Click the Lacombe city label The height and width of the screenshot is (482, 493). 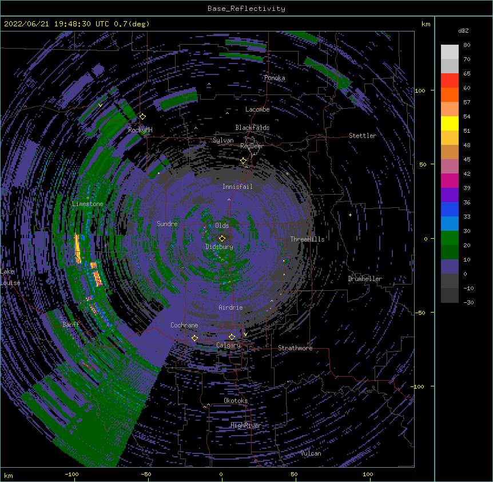pos(257,109)
